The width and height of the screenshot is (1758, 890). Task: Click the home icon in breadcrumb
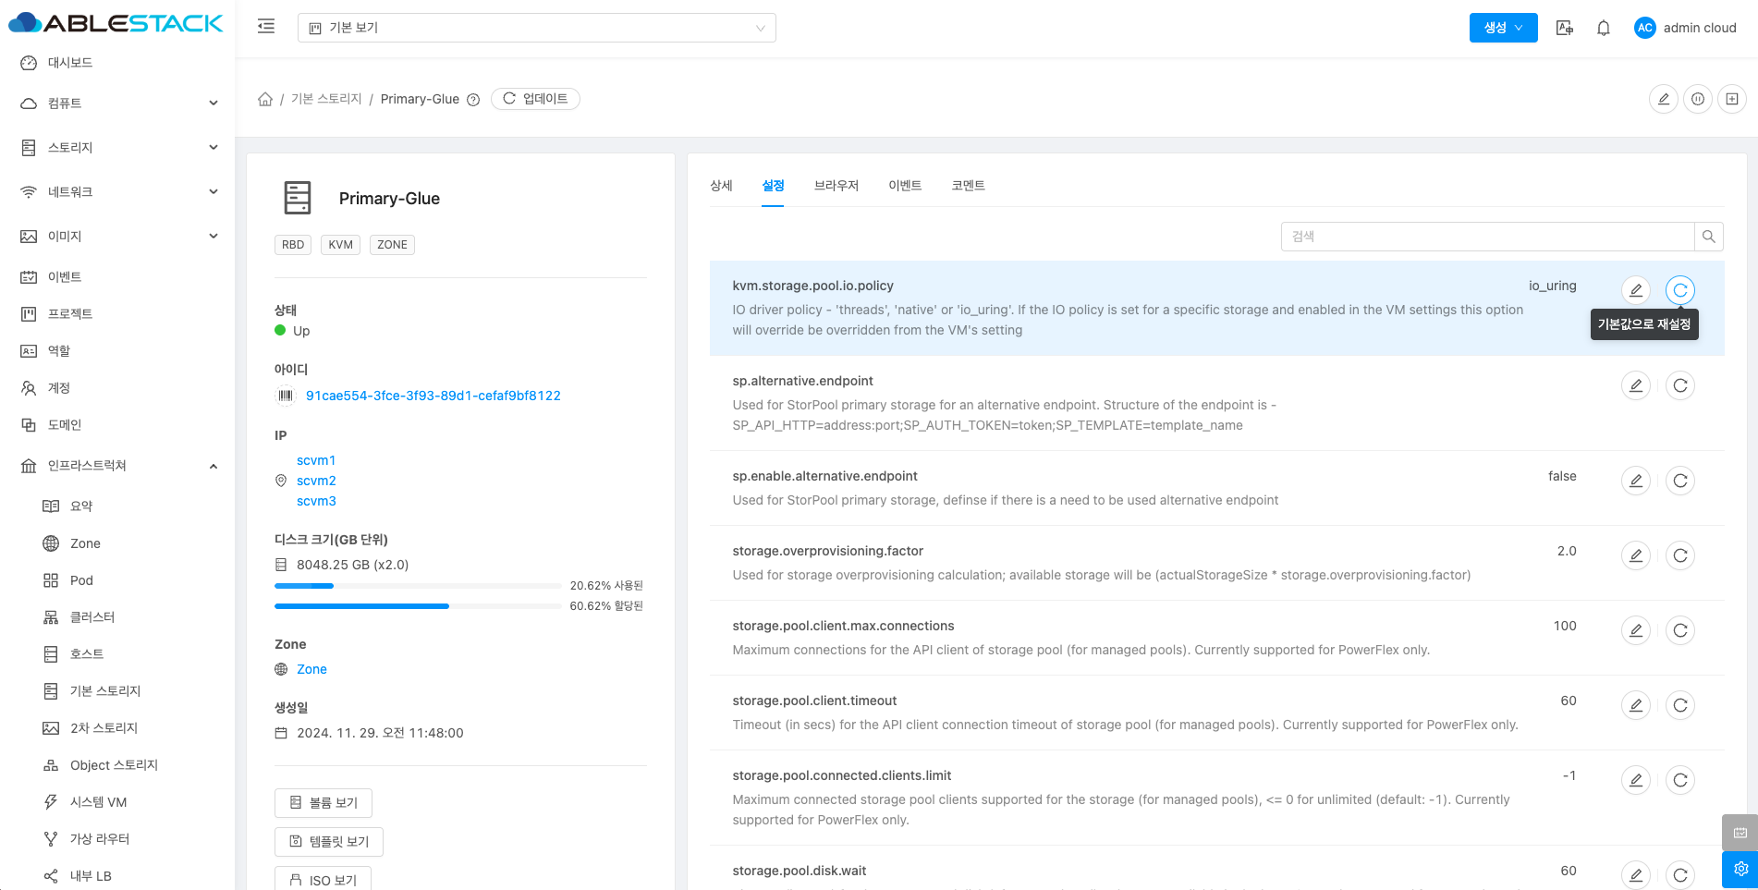(x=265, y=99)
